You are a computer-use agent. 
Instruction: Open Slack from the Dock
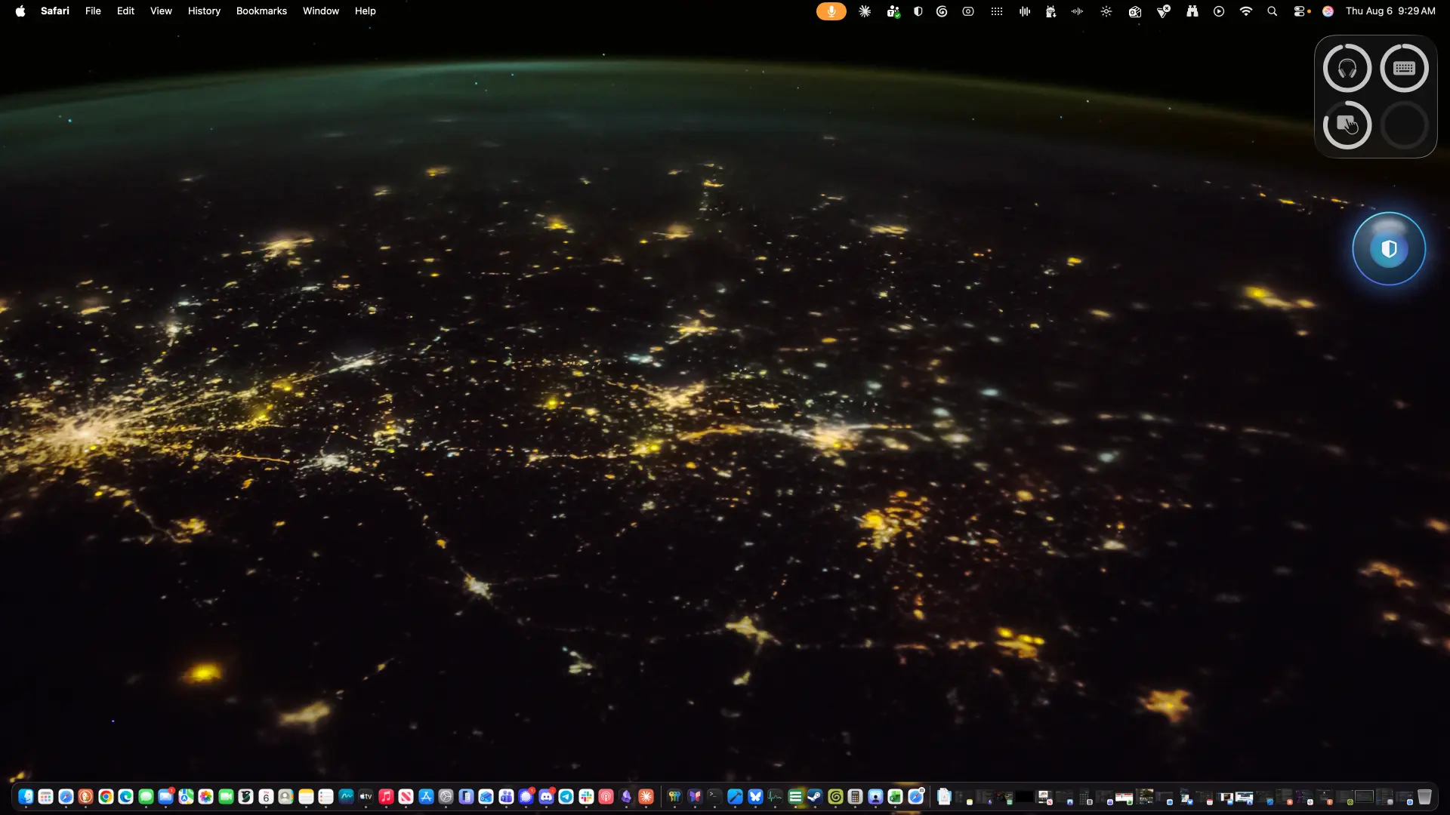tap(586, 796)
